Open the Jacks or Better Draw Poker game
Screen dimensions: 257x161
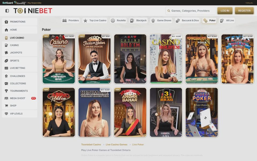click(95, 59)
